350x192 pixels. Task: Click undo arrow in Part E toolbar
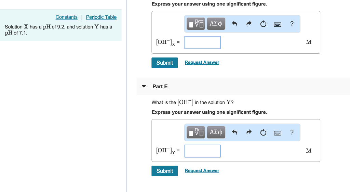(x=234, y=132)
